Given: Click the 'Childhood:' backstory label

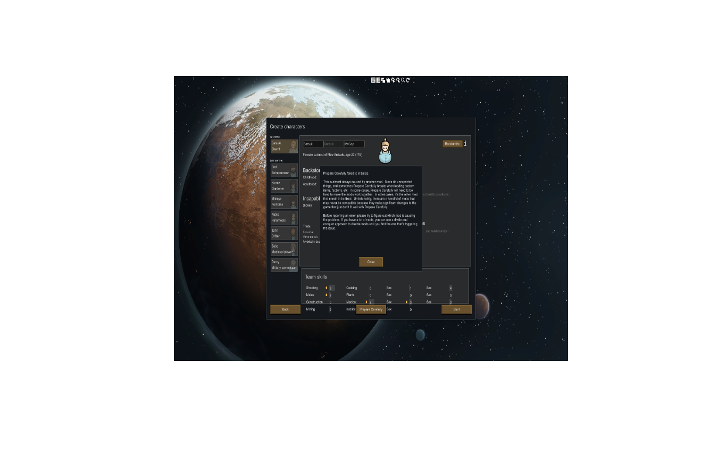Looking at the screenshot, I should 310,177.
